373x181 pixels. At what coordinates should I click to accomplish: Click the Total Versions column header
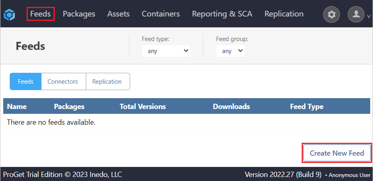click(143, 107)
